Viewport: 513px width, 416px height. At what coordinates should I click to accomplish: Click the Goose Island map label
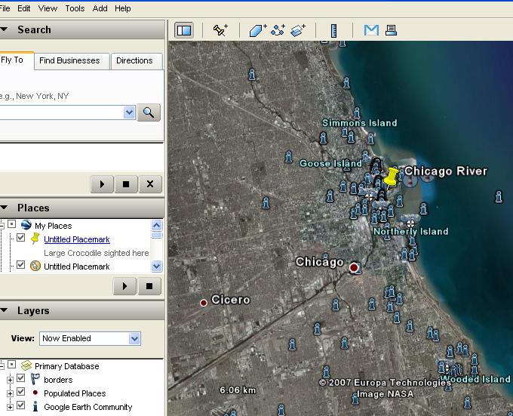pyautogui.click(x=330, y=163)
